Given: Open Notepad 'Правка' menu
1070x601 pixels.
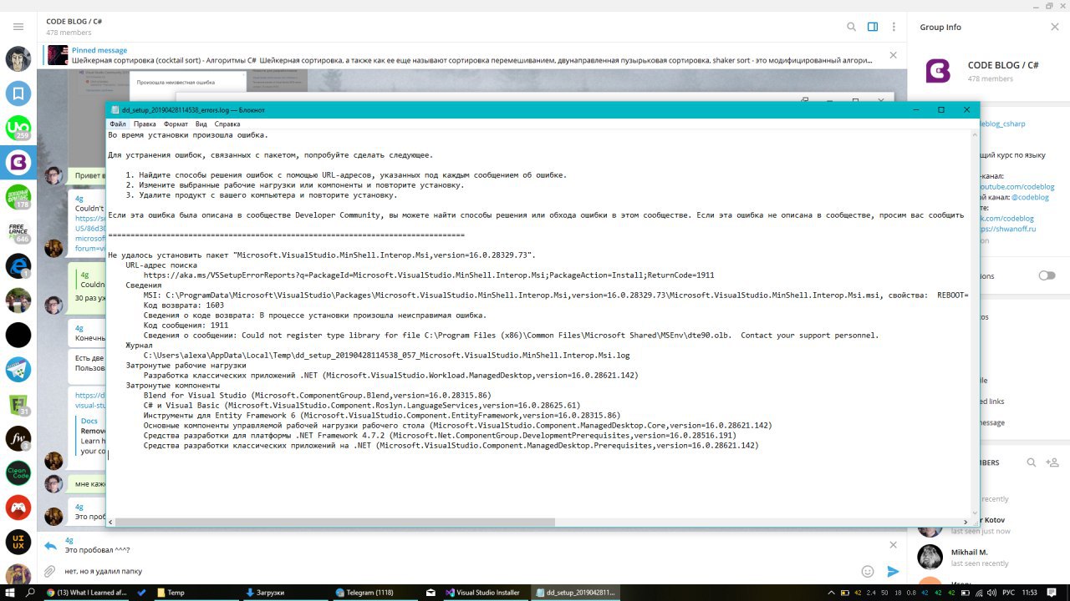Looking at the screenshot, I should click(x=145, y=124).
